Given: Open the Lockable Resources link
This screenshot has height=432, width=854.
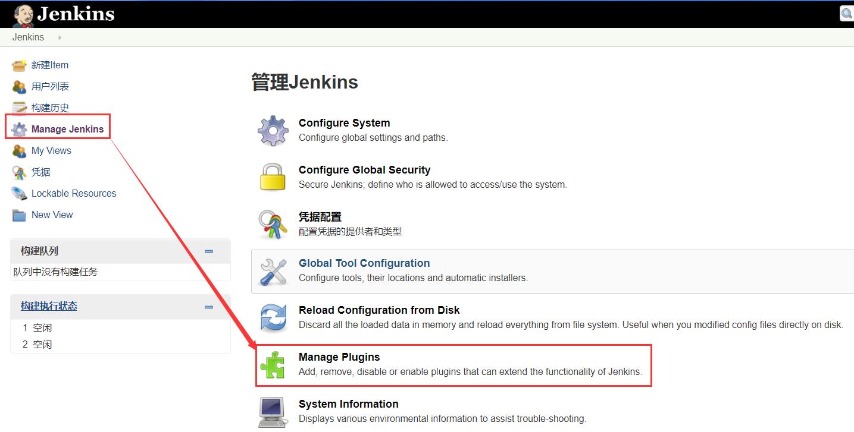Looking at the screenshot, I should [74, 193].
